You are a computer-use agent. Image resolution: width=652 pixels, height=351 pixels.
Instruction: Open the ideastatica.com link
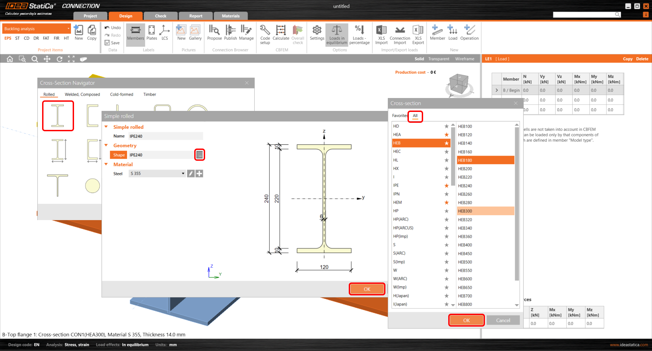[x=629, y=345]
